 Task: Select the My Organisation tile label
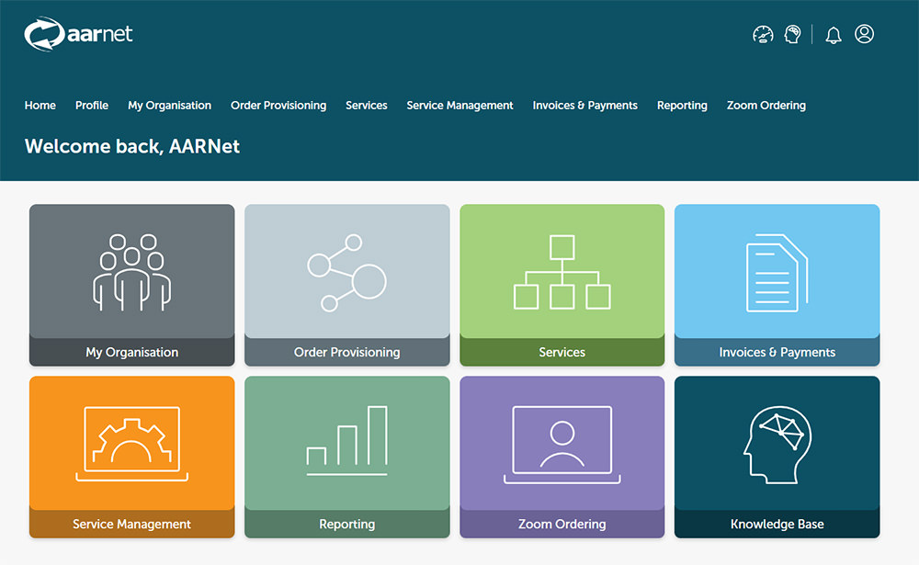131,352
